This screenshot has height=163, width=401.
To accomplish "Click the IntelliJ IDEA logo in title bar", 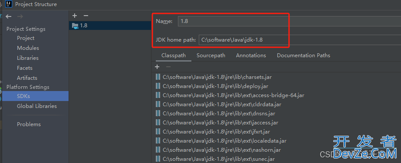I will [9, 4].
